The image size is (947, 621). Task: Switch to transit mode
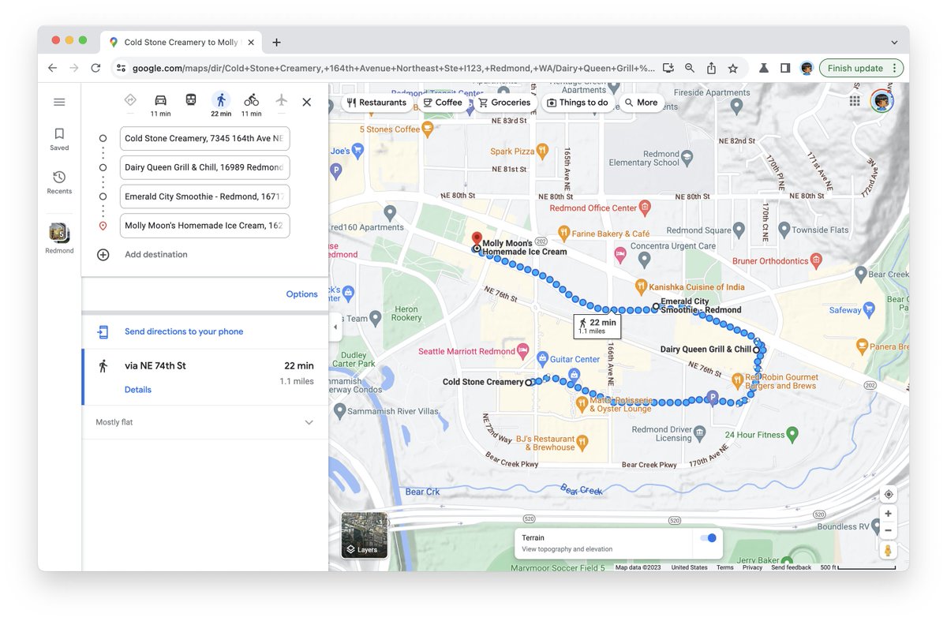191,100
